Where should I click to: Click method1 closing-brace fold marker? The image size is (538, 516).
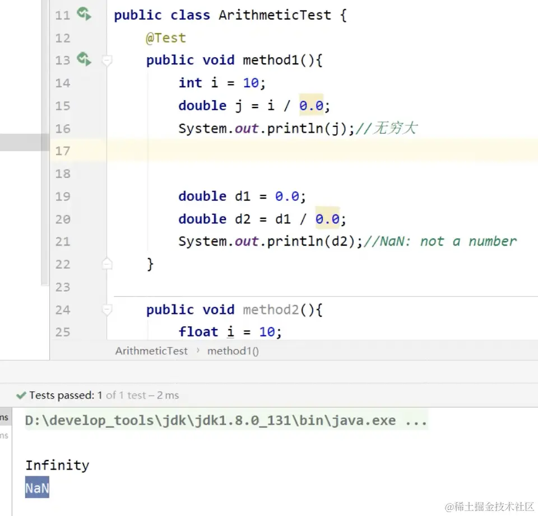click(107, 264)
